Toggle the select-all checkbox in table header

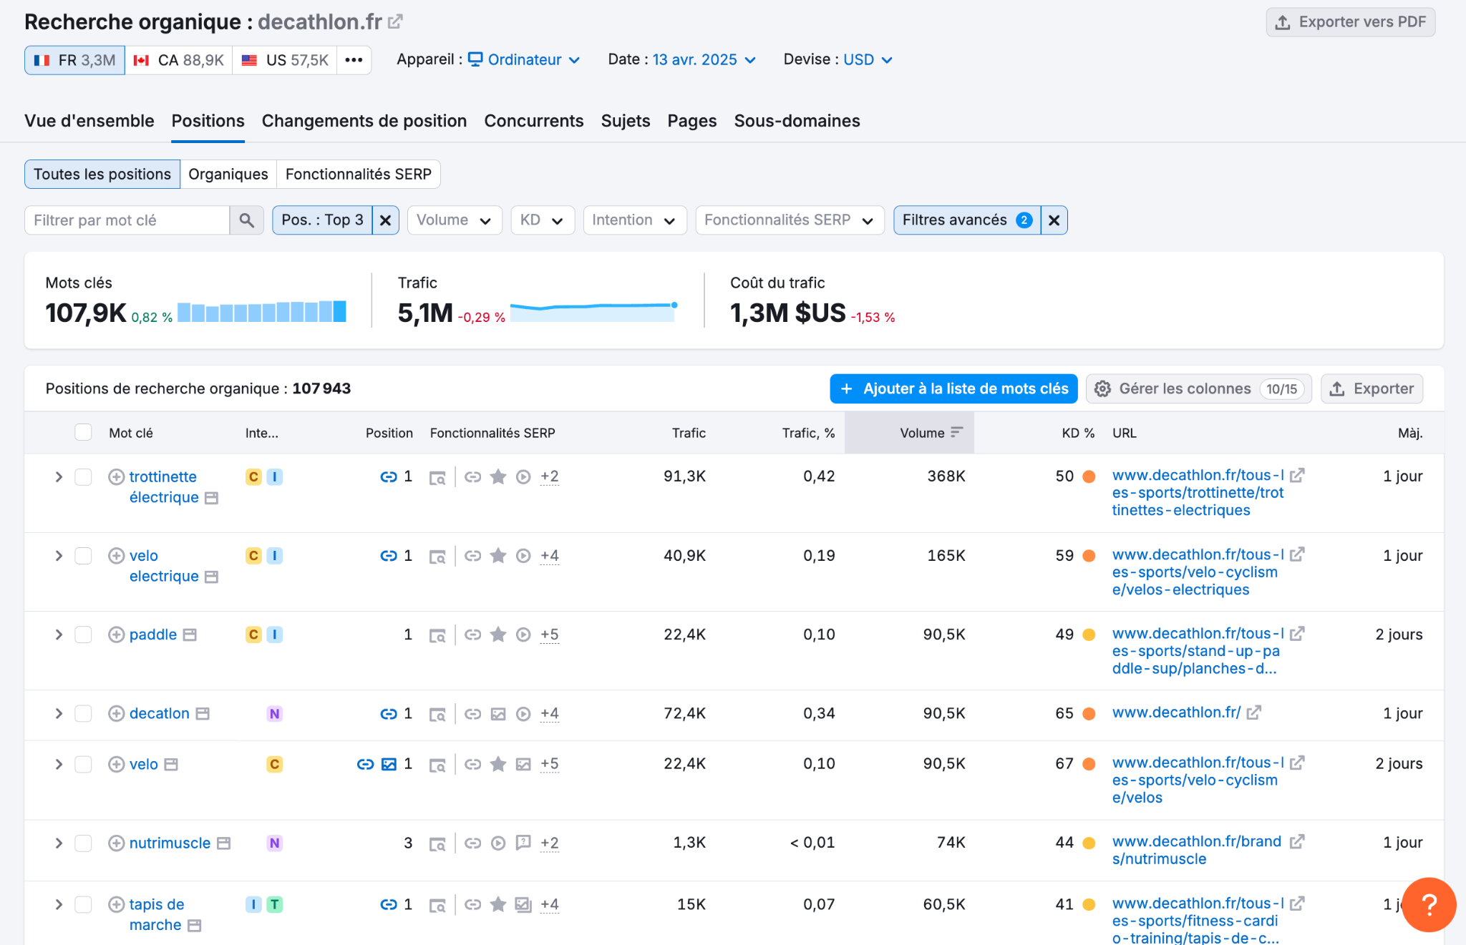coord(84,432)
